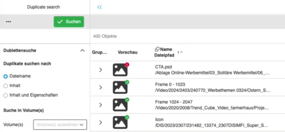Open the Volume(s) auswählen dropdown
This screenshot has width=285, height=132.
pos(60,124)
